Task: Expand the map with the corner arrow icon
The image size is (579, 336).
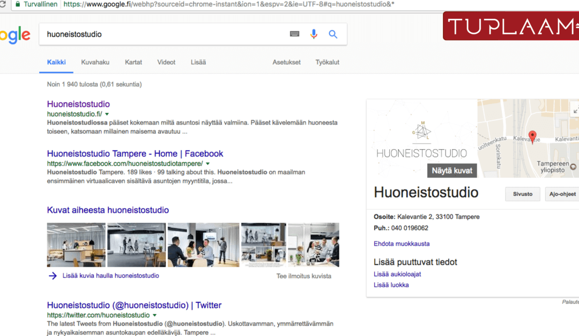Action: pos(575,110)
